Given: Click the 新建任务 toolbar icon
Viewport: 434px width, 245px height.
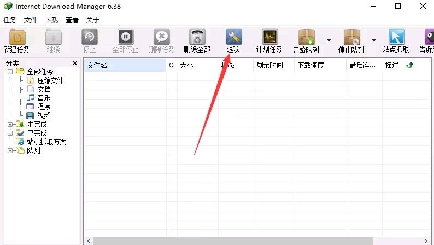Looking at the screenshot, I should coord(17,37).
